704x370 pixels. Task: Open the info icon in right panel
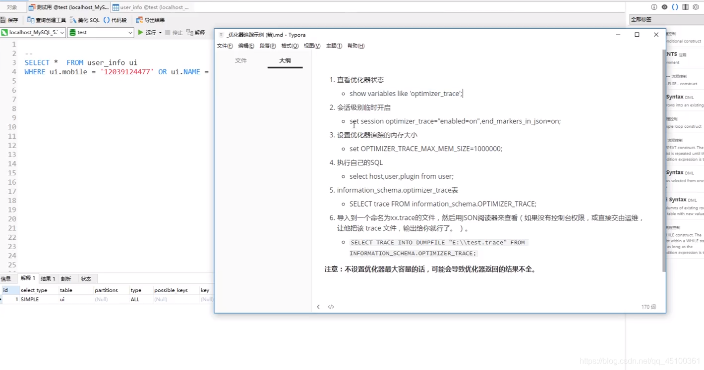(654, 7)
